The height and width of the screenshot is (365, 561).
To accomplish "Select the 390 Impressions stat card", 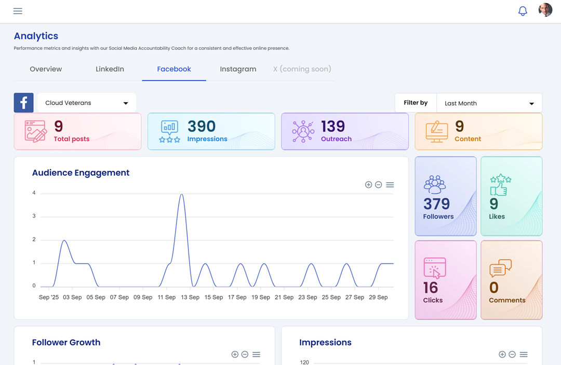I will [x=211, y=131].
